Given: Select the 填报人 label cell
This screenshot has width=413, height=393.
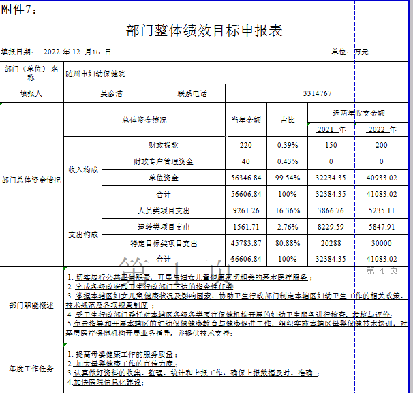Looking at the screenshot, I should (x=31, y=93).
